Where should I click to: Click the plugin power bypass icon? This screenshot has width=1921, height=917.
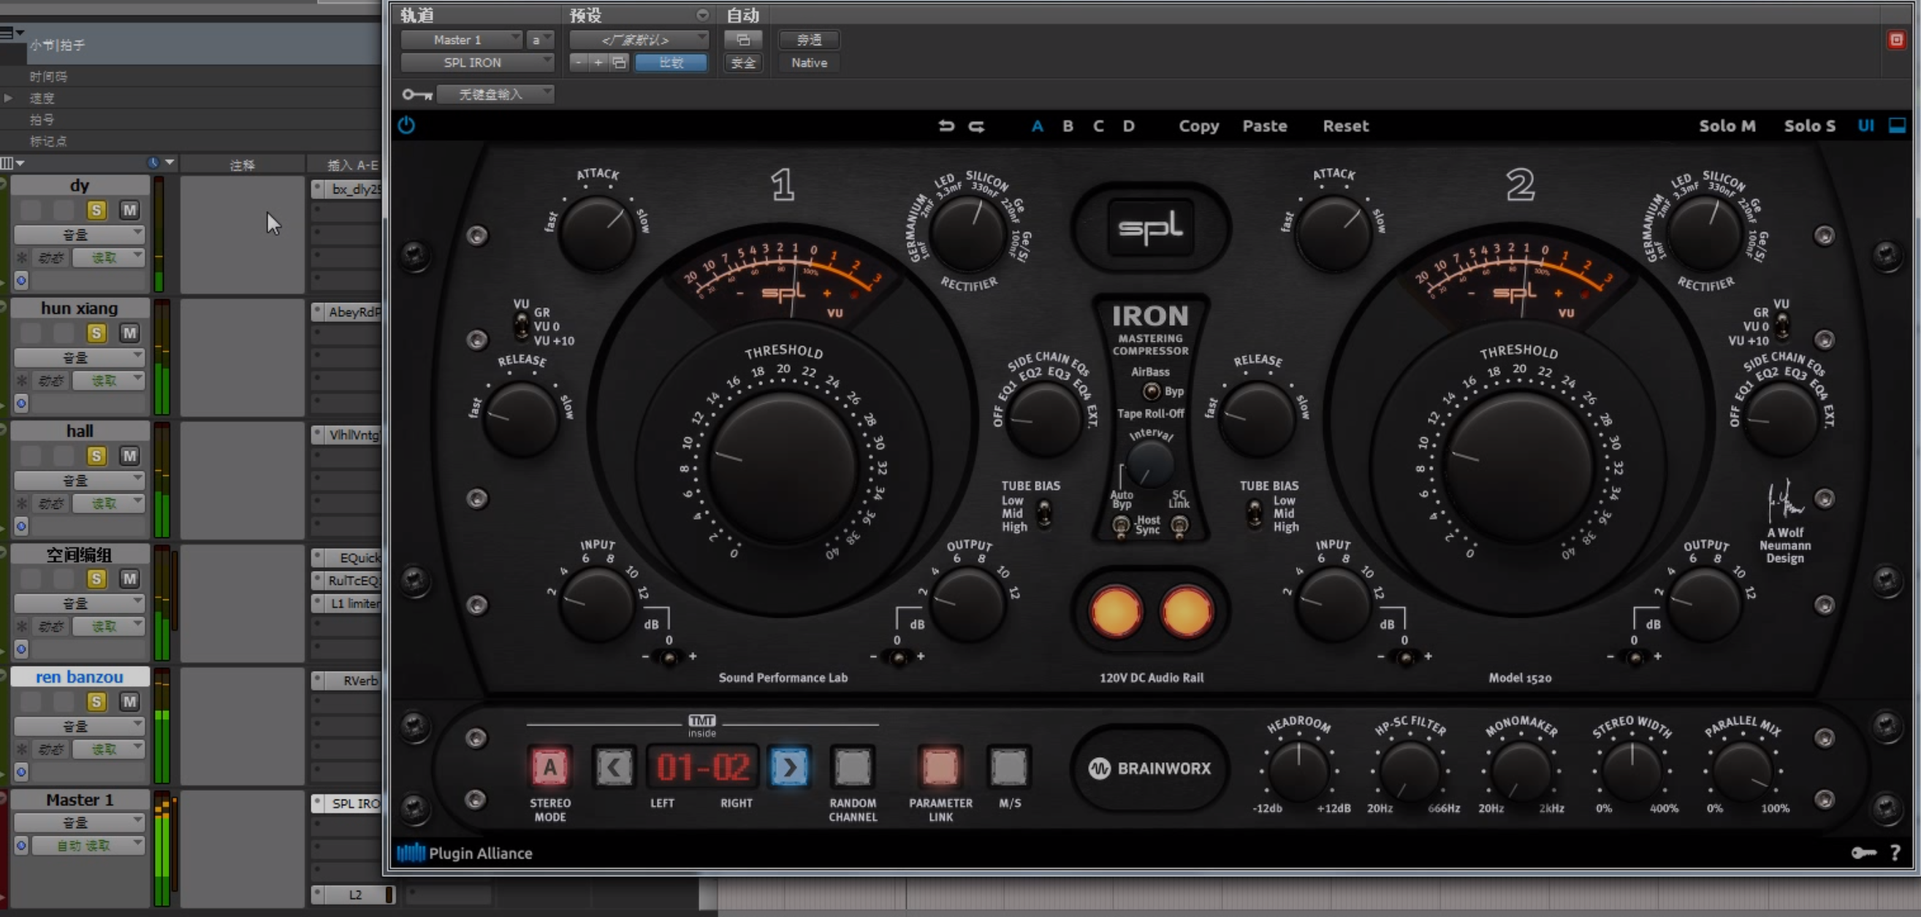pos(406,125)
